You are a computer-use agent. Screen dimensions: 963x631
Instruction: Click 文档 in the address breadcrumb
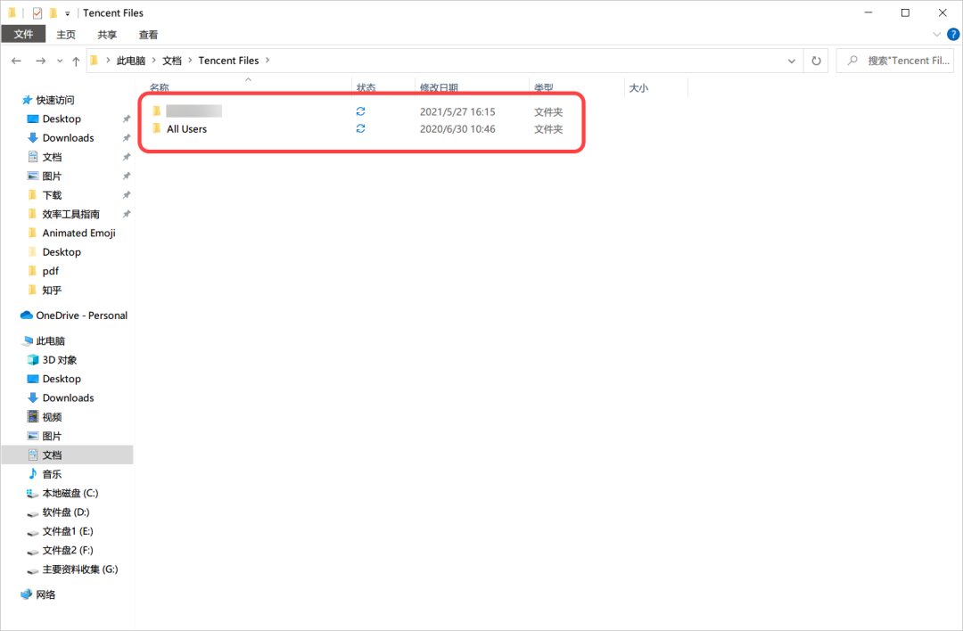click(172, 61)
